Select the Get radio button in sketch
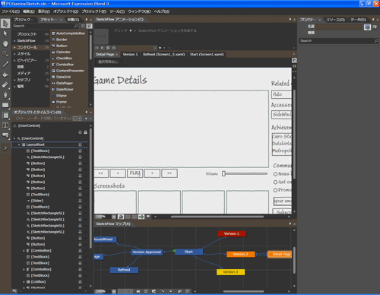Image resolution: width=380 pixels, height=295 pixels. click(275, 182)
